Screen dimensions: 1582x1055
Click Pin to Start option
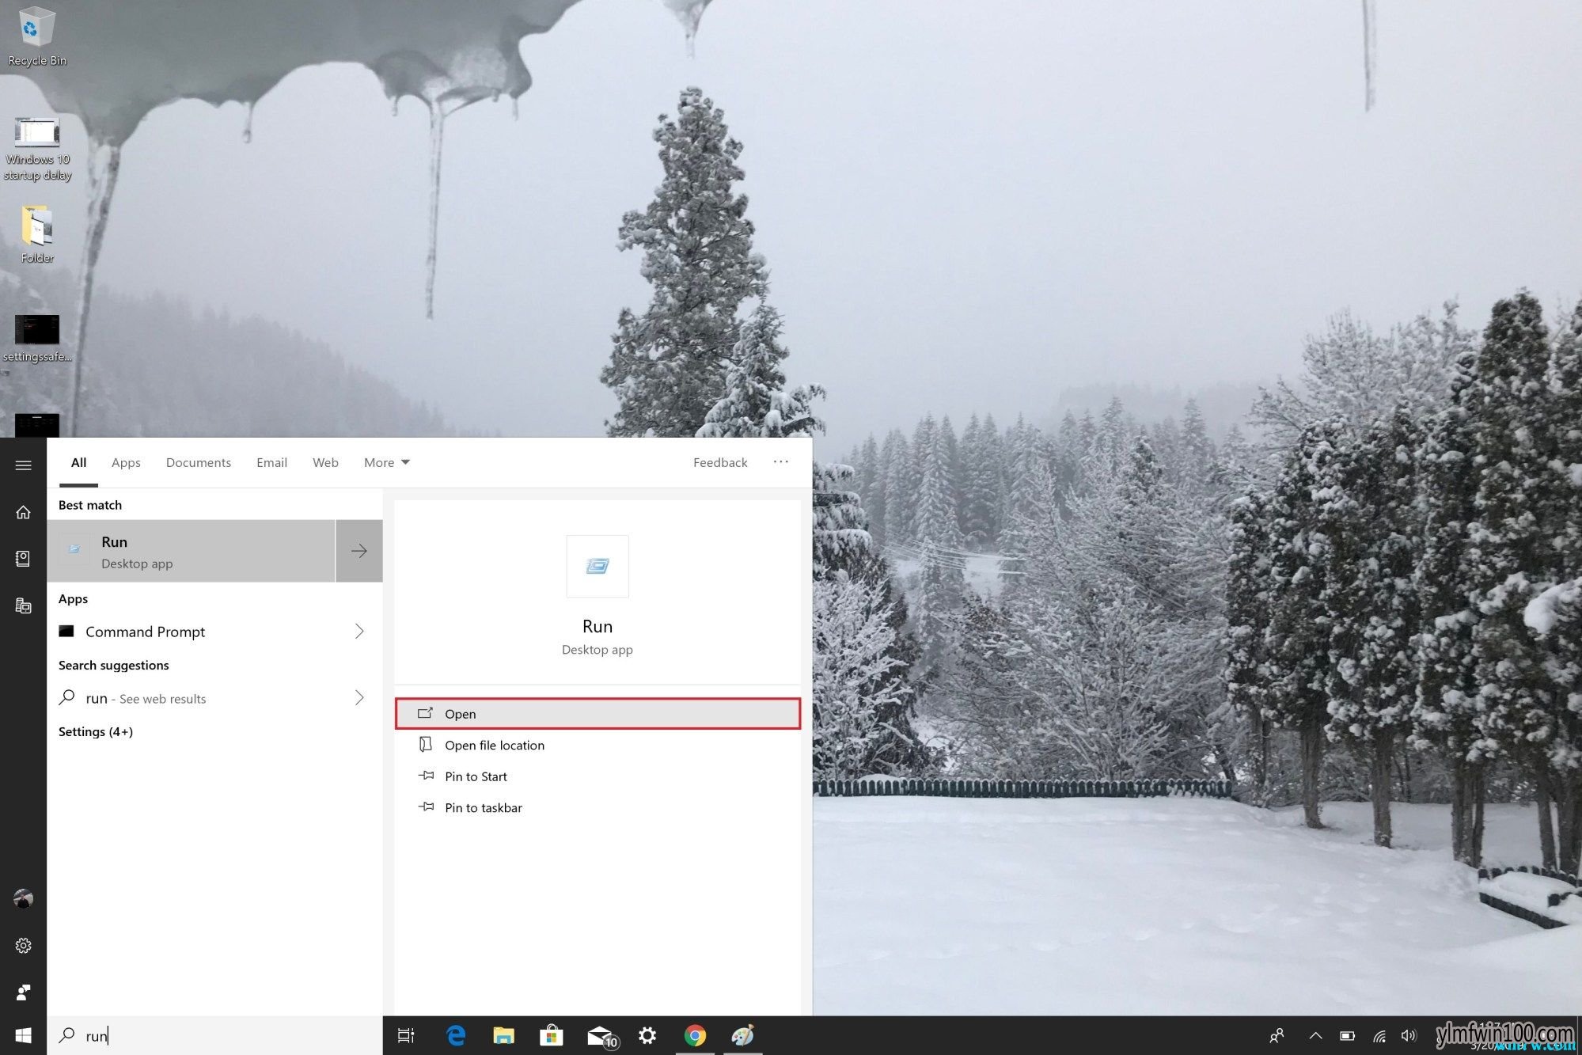click(476, 775)
